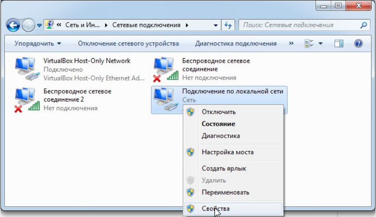Select 'Беспроводное сетевое соединение' adapter icon
Image resolution: width=376 pixels, height=217 pixels.
click(165, 69)
